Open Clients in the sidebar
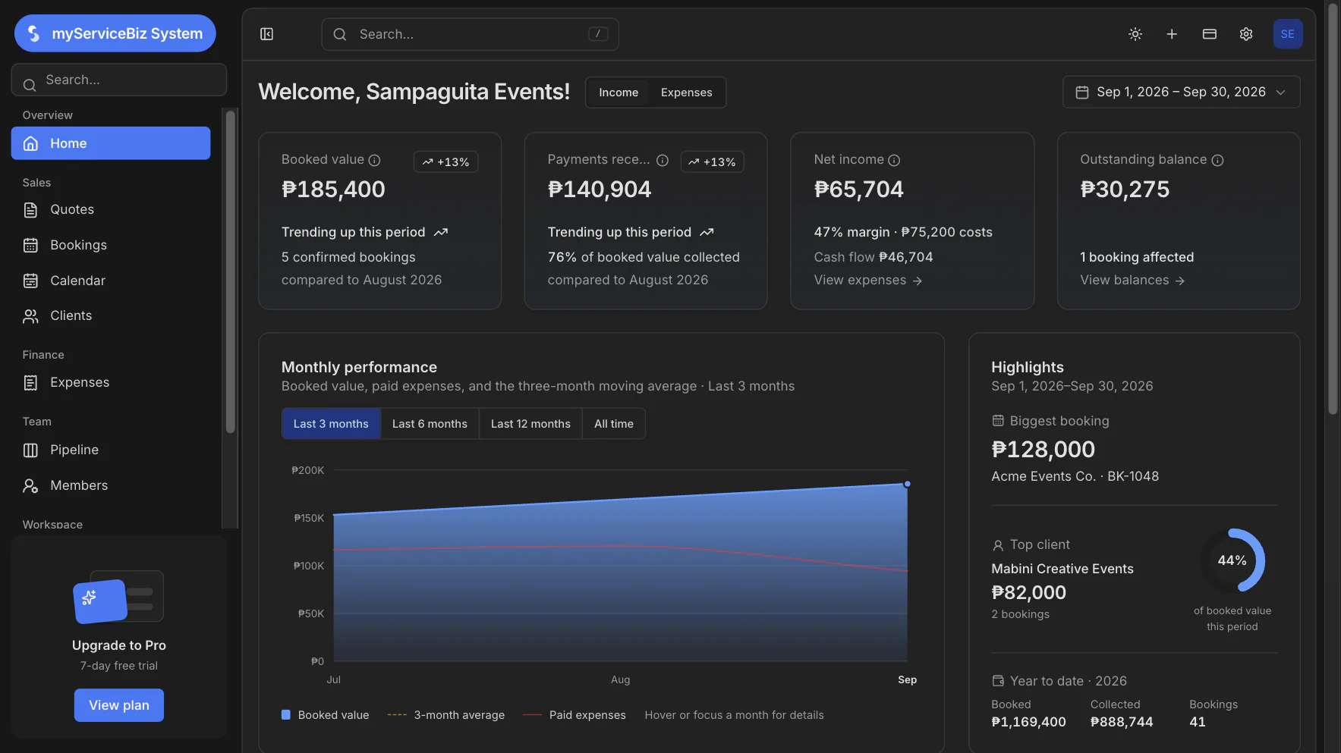Screen dimensions: 1341x753 [111, 315]
